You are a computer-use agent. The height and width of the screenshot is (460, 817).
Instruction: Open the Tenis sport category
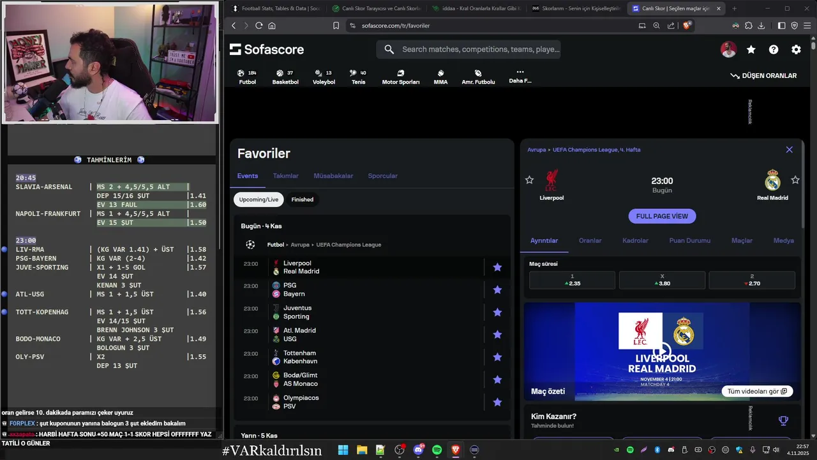click(x=358, y=77)
